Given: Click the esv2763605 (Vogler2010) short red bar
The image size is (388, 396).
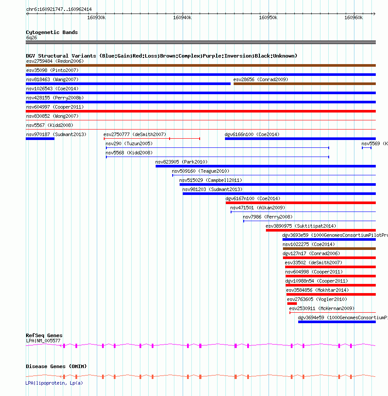Looking at the screenshot, I should coord(292,304).
